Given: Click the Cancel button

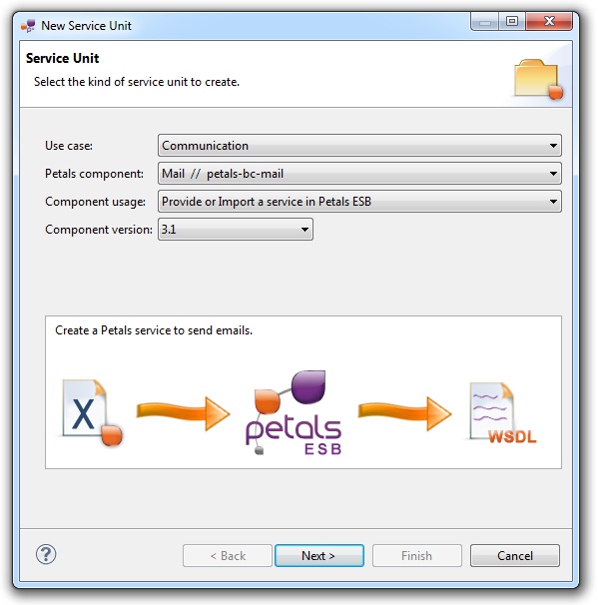Looking at the screenshot, I should [515, 556].
